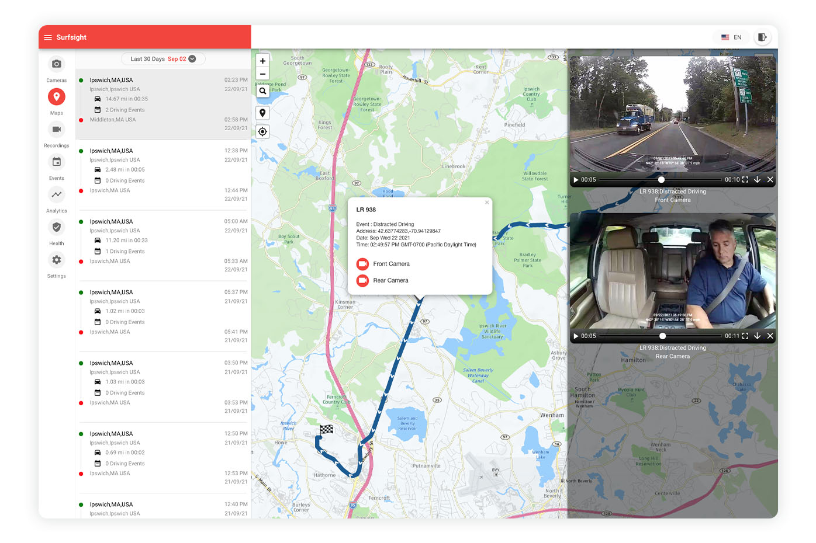Open the Recordings section icon
This screenshot has height=543, width=816.
(56, 130)
